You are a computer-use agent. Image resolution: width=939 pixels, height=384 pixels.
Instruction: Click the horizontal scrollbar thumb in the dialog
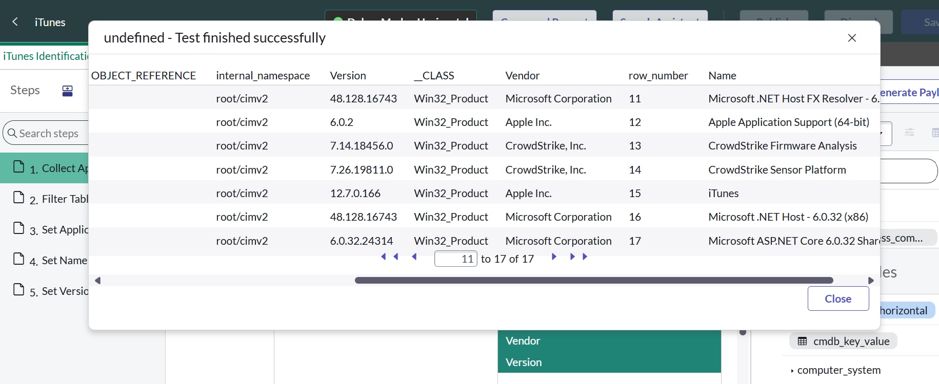click(594, 280)
